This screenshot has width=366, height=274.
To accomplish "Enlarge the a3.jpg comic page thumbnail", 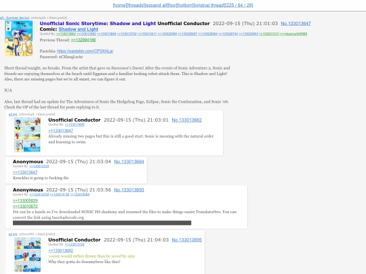I will 27,135.
